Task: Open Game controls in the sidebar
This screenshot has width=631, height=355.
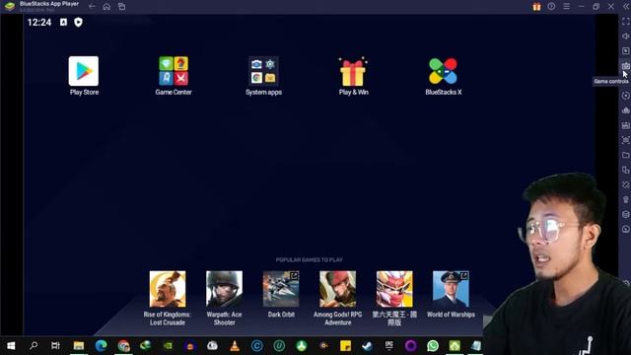Action: 625,66
